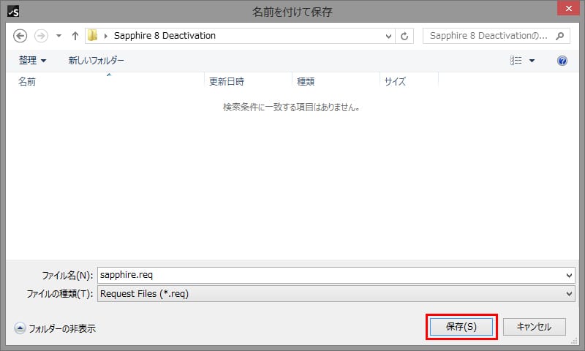Image resolution: width=585 pixels, height=351 pixels.
Task: Click the 保存(S) button
Action: click(461, 327)
